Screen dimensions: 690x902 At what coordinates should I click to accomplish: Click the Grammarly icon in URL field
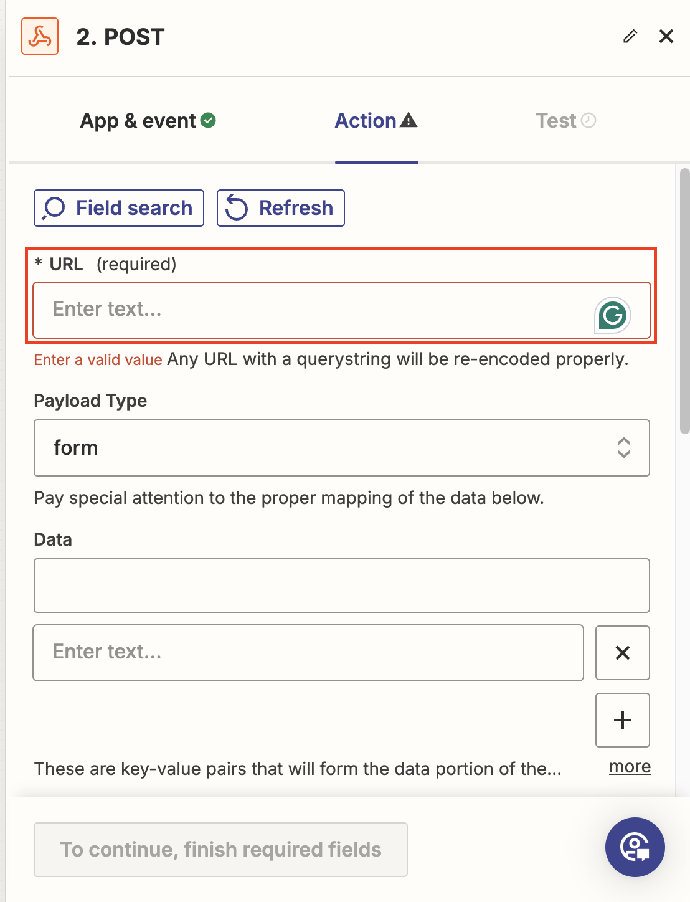613,315
